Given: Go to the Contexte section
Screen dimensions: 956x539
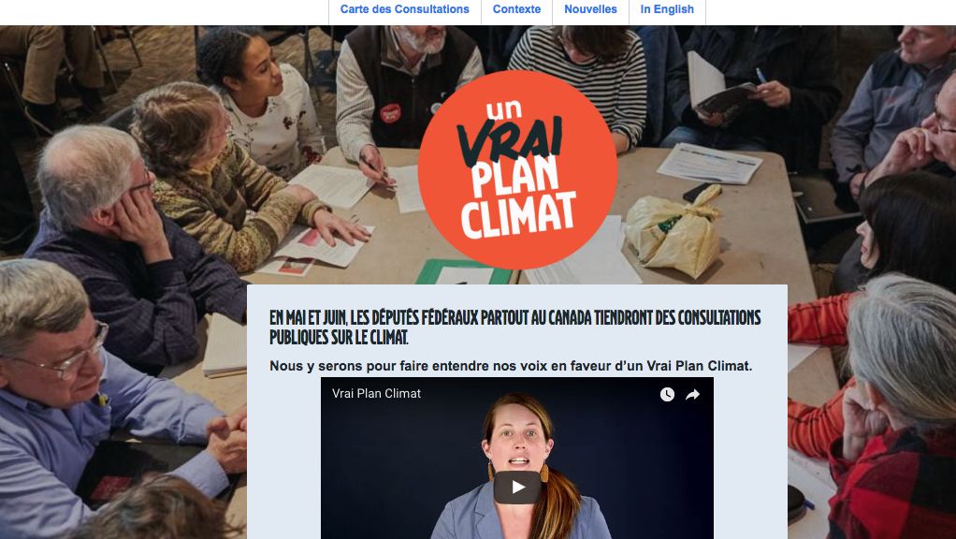Looking at the screenshot, I should (516, 9).
